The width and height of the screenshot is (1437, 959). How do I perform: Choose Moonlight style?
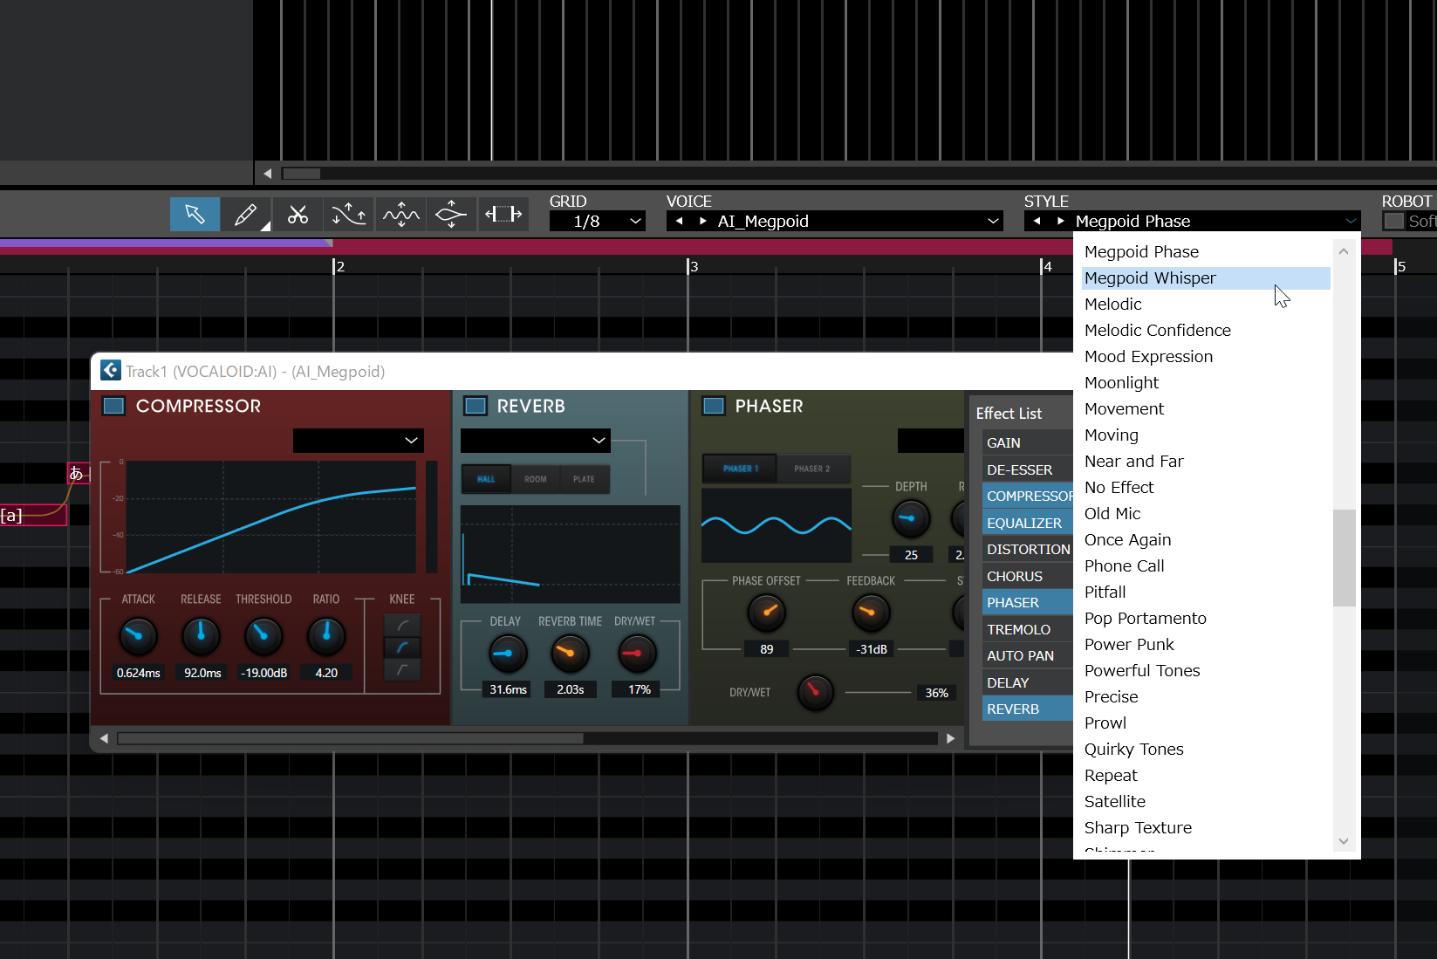[x=1206, y=383]
